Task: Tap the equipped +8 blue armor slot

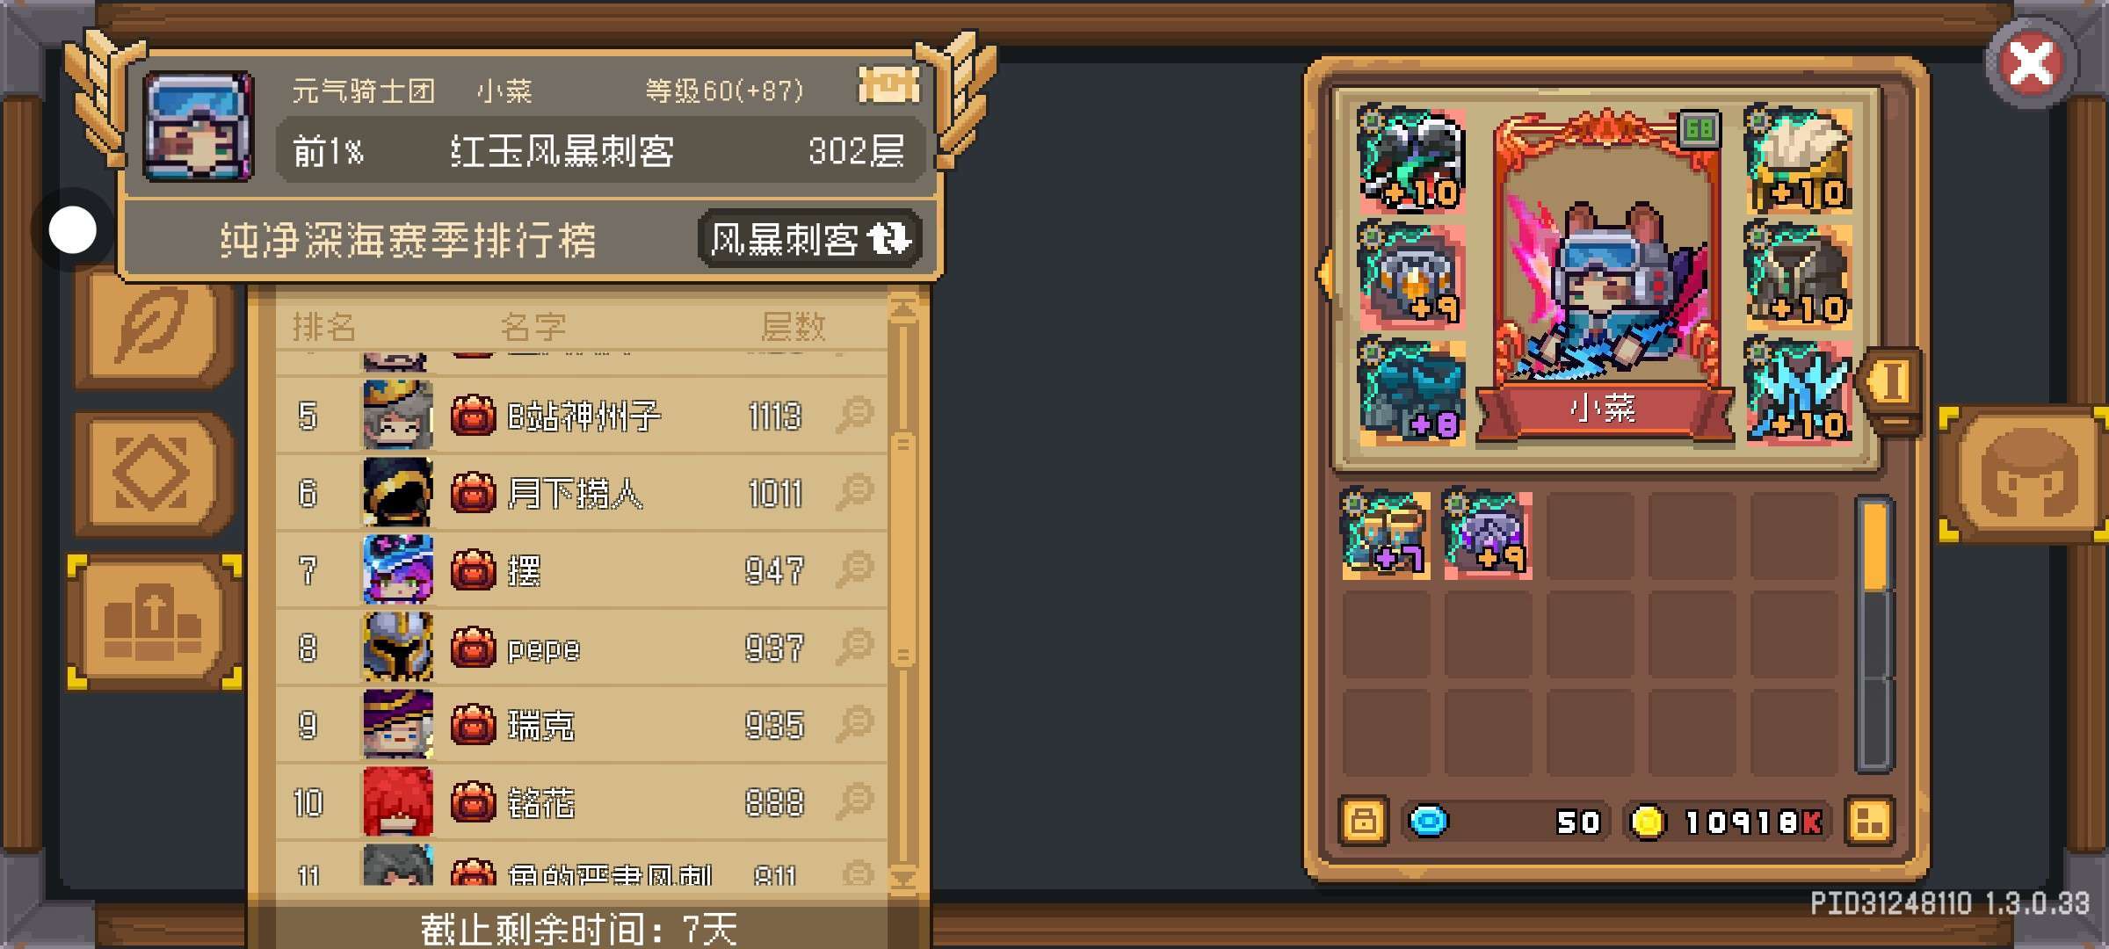Action: (x=1411, y=391)
